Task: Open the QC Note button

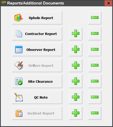Action: [37, 97]
